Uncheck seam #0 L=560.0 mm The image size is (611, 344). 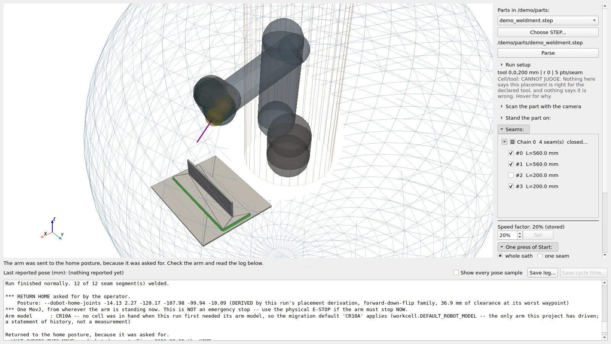point(511,153)
